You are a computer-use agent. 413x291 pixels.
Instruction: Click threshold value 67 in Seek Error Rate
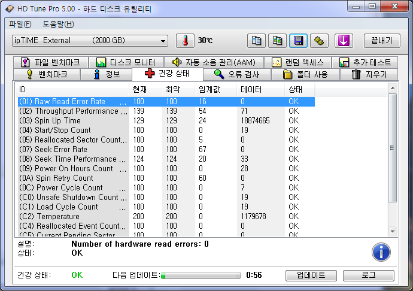point(202,150)
